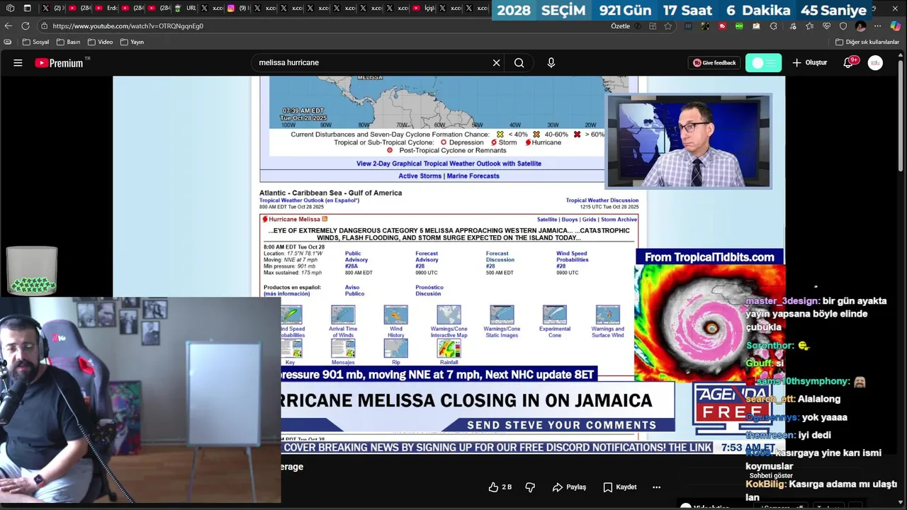Click the 'From TropicalTidbits.com' caption

click(x=709, y=257)
